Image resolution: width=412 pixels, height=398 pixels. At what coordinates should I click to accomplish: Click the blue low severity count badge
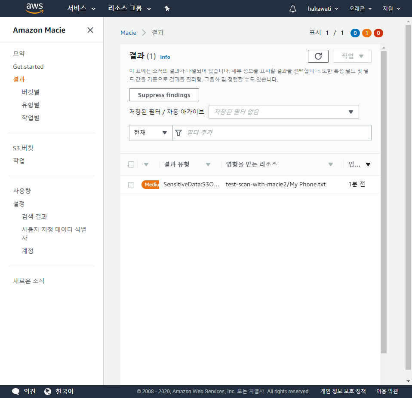(x=355, y=33)
